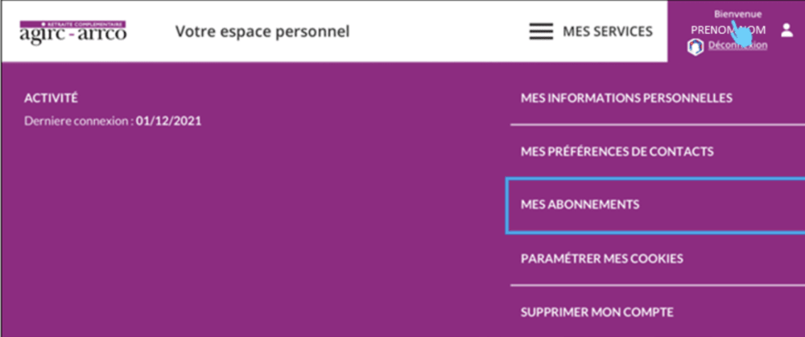Open MES PRÉFÉRENCES DE CONTACTS
805x337 pixels.
pyautogui.click(x=617, y=151)
